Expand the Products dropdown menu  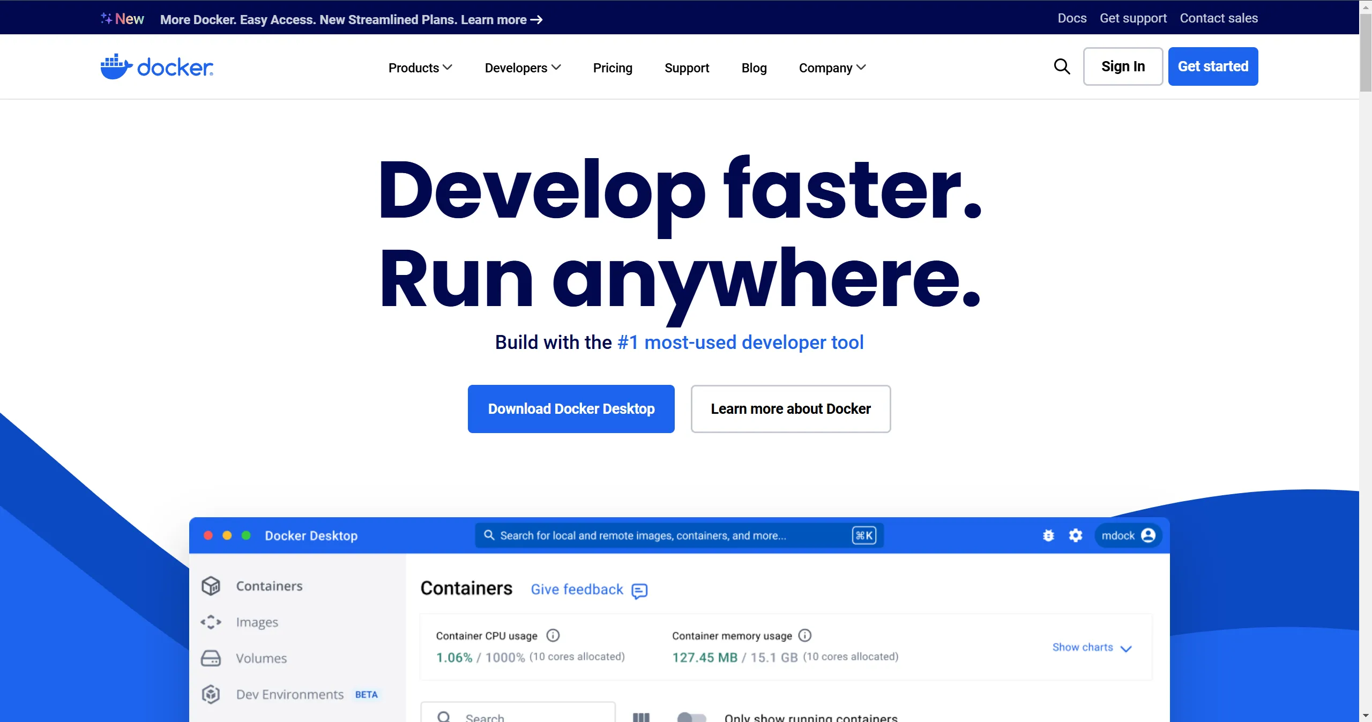point(420,68)
